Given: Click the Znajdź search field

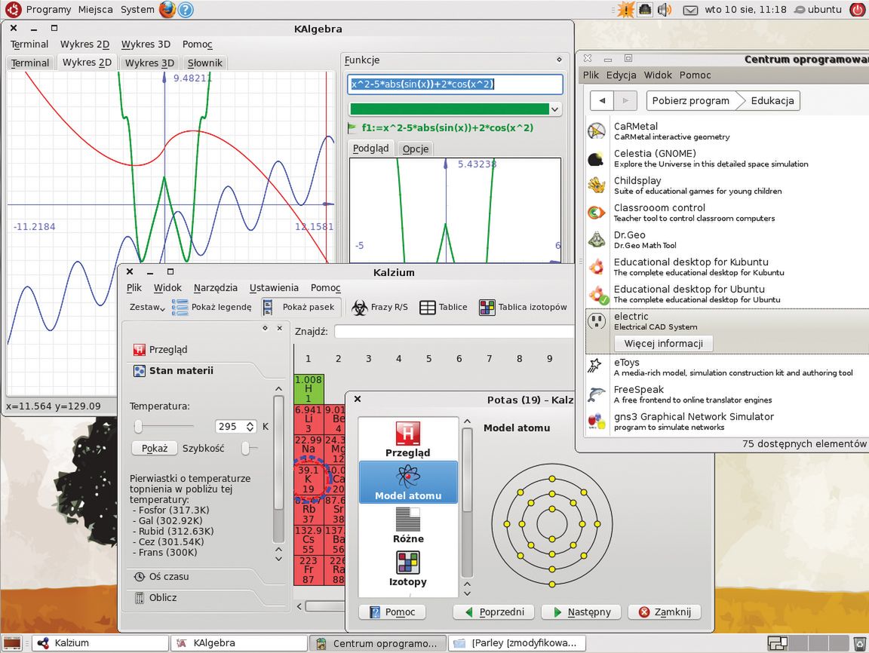Looking at the screenshot, I should (454, 331).
